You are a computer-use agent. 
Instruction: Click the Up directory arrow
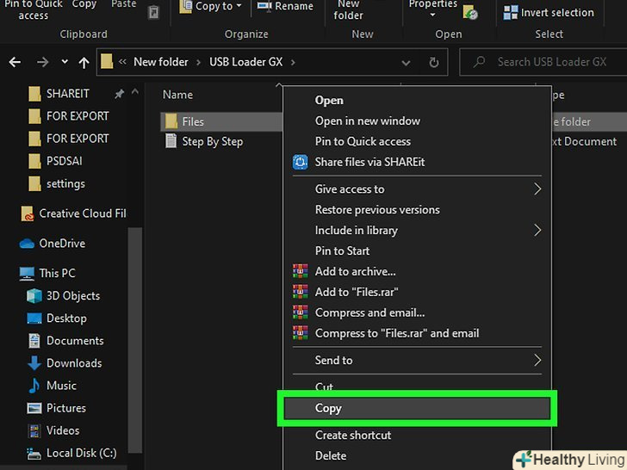(x=84, y=63)
